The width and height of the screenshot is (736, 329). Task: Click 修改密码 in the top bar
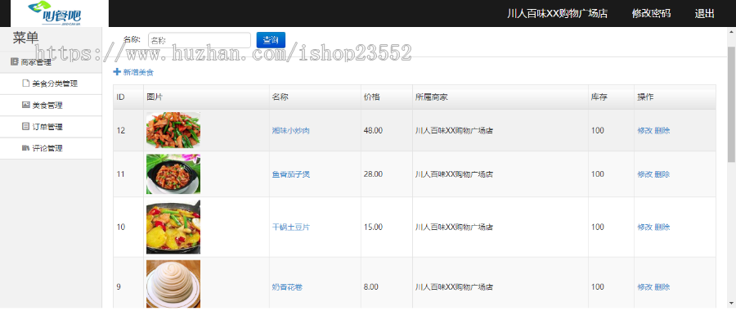(651, 14)
